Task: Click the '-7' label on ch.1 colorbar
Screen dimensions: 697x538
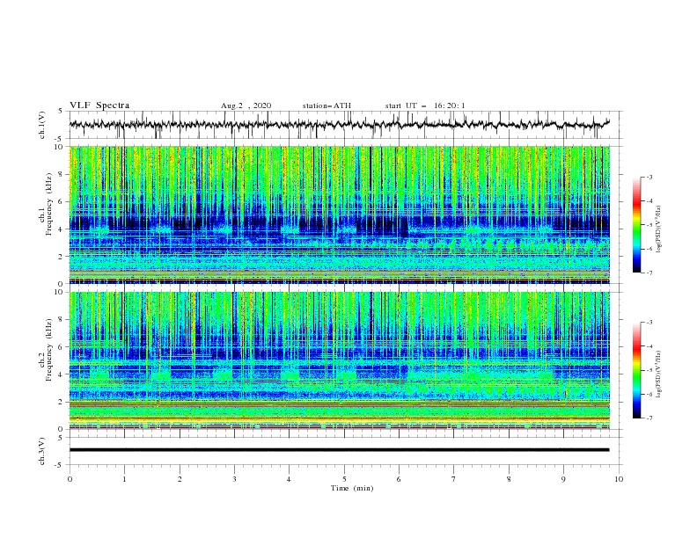Action: [649, 273]
